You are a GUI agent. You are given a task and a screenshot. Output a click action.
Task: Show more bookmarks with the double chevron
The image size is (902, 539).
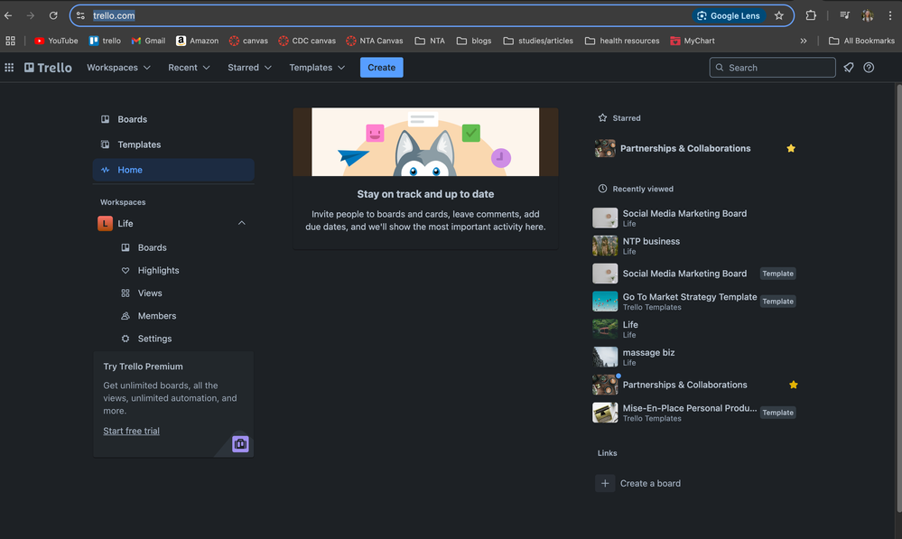(x=804, y=41)
